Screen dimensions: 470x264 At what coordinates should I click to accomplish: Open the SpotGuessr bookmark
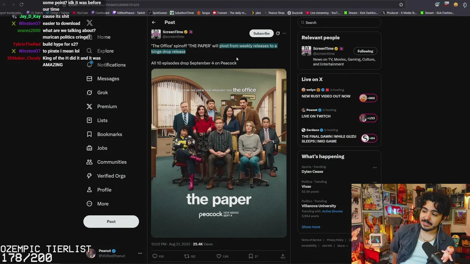click(158, 13)
